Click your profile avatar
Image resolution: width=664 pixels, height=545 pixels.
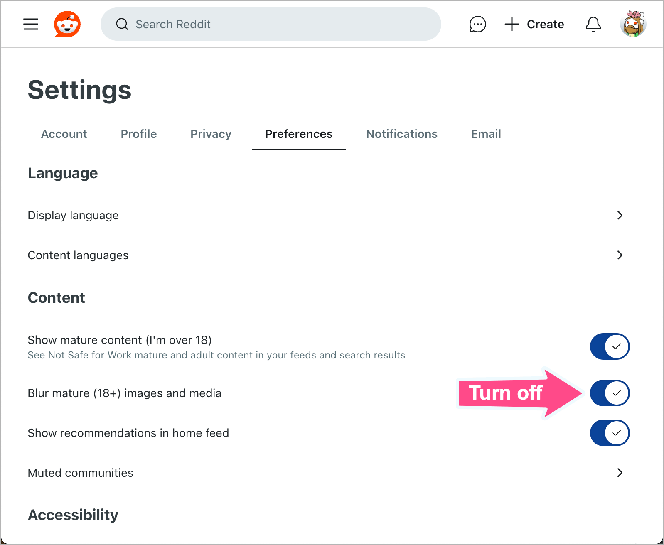633,24
